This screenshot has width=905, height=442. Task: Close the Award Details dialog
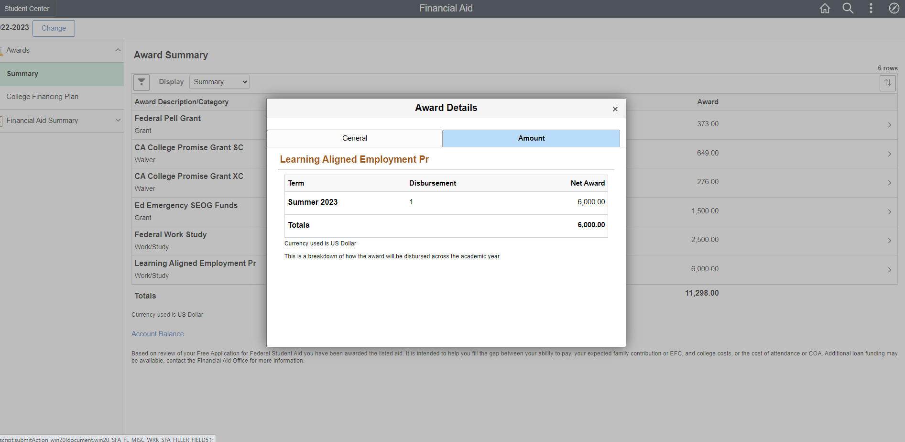click(x=615, y=109)
